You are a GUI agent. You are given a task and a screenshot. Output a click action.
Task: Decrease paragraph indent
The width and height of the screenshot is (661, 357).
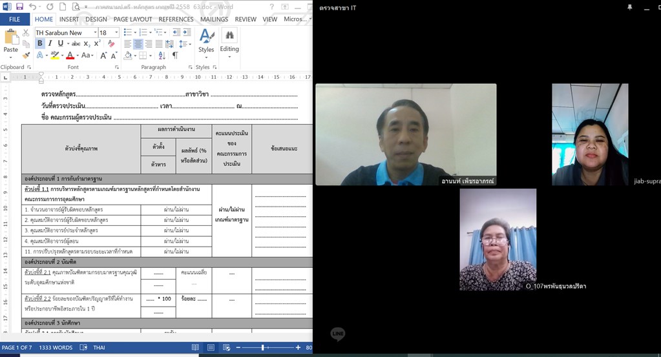pyautogui.click(x=176, y=32)
